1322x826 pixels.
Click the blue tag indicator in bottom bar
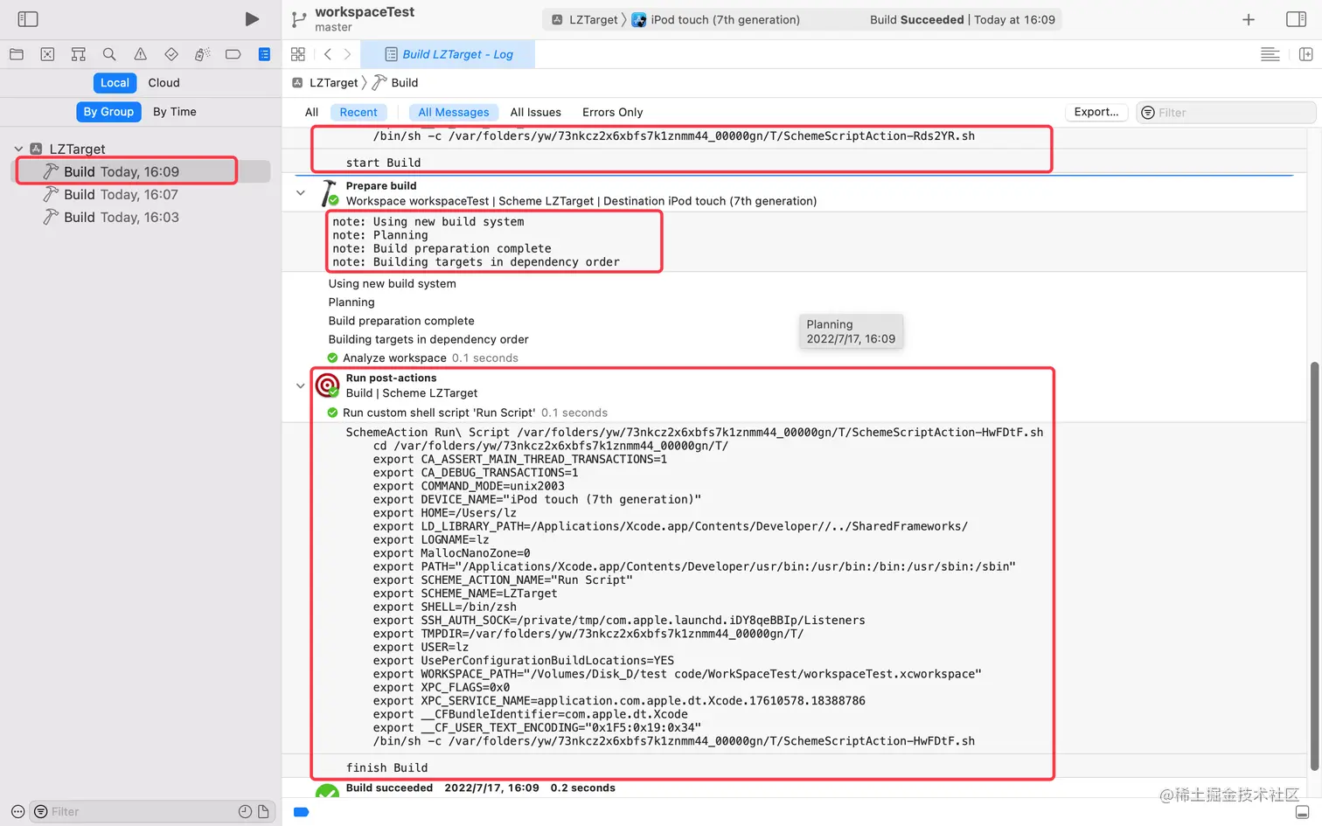tap(302, 812)
